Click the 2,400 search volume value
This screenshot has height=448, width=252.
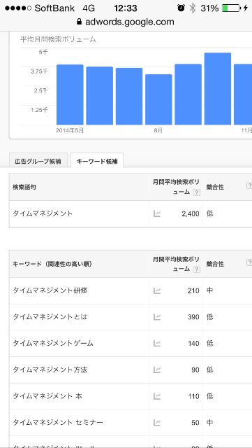(191, 213)
